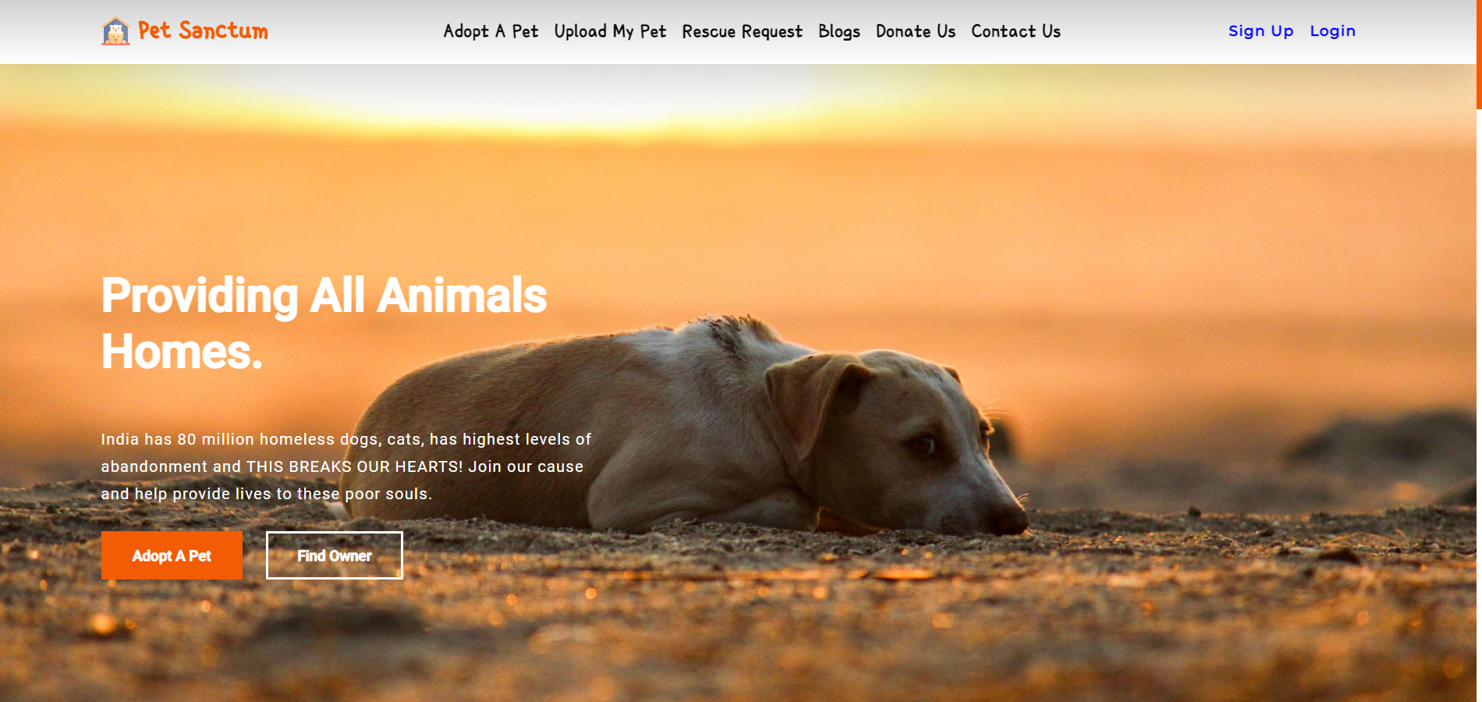Image resolution: width=1482 pixels, height=702 pixels.
Task: Open Adopt A Pet in the navigation bar
Action: point(491,31)
